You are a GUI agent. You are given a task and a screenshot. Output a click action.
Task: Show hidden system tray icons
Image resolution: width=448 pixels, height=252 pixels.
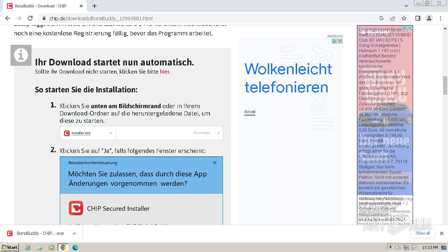point(391,247)
